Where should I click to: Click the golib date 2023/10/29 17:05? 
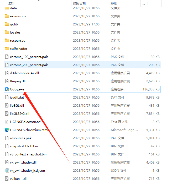coord(86,24)
